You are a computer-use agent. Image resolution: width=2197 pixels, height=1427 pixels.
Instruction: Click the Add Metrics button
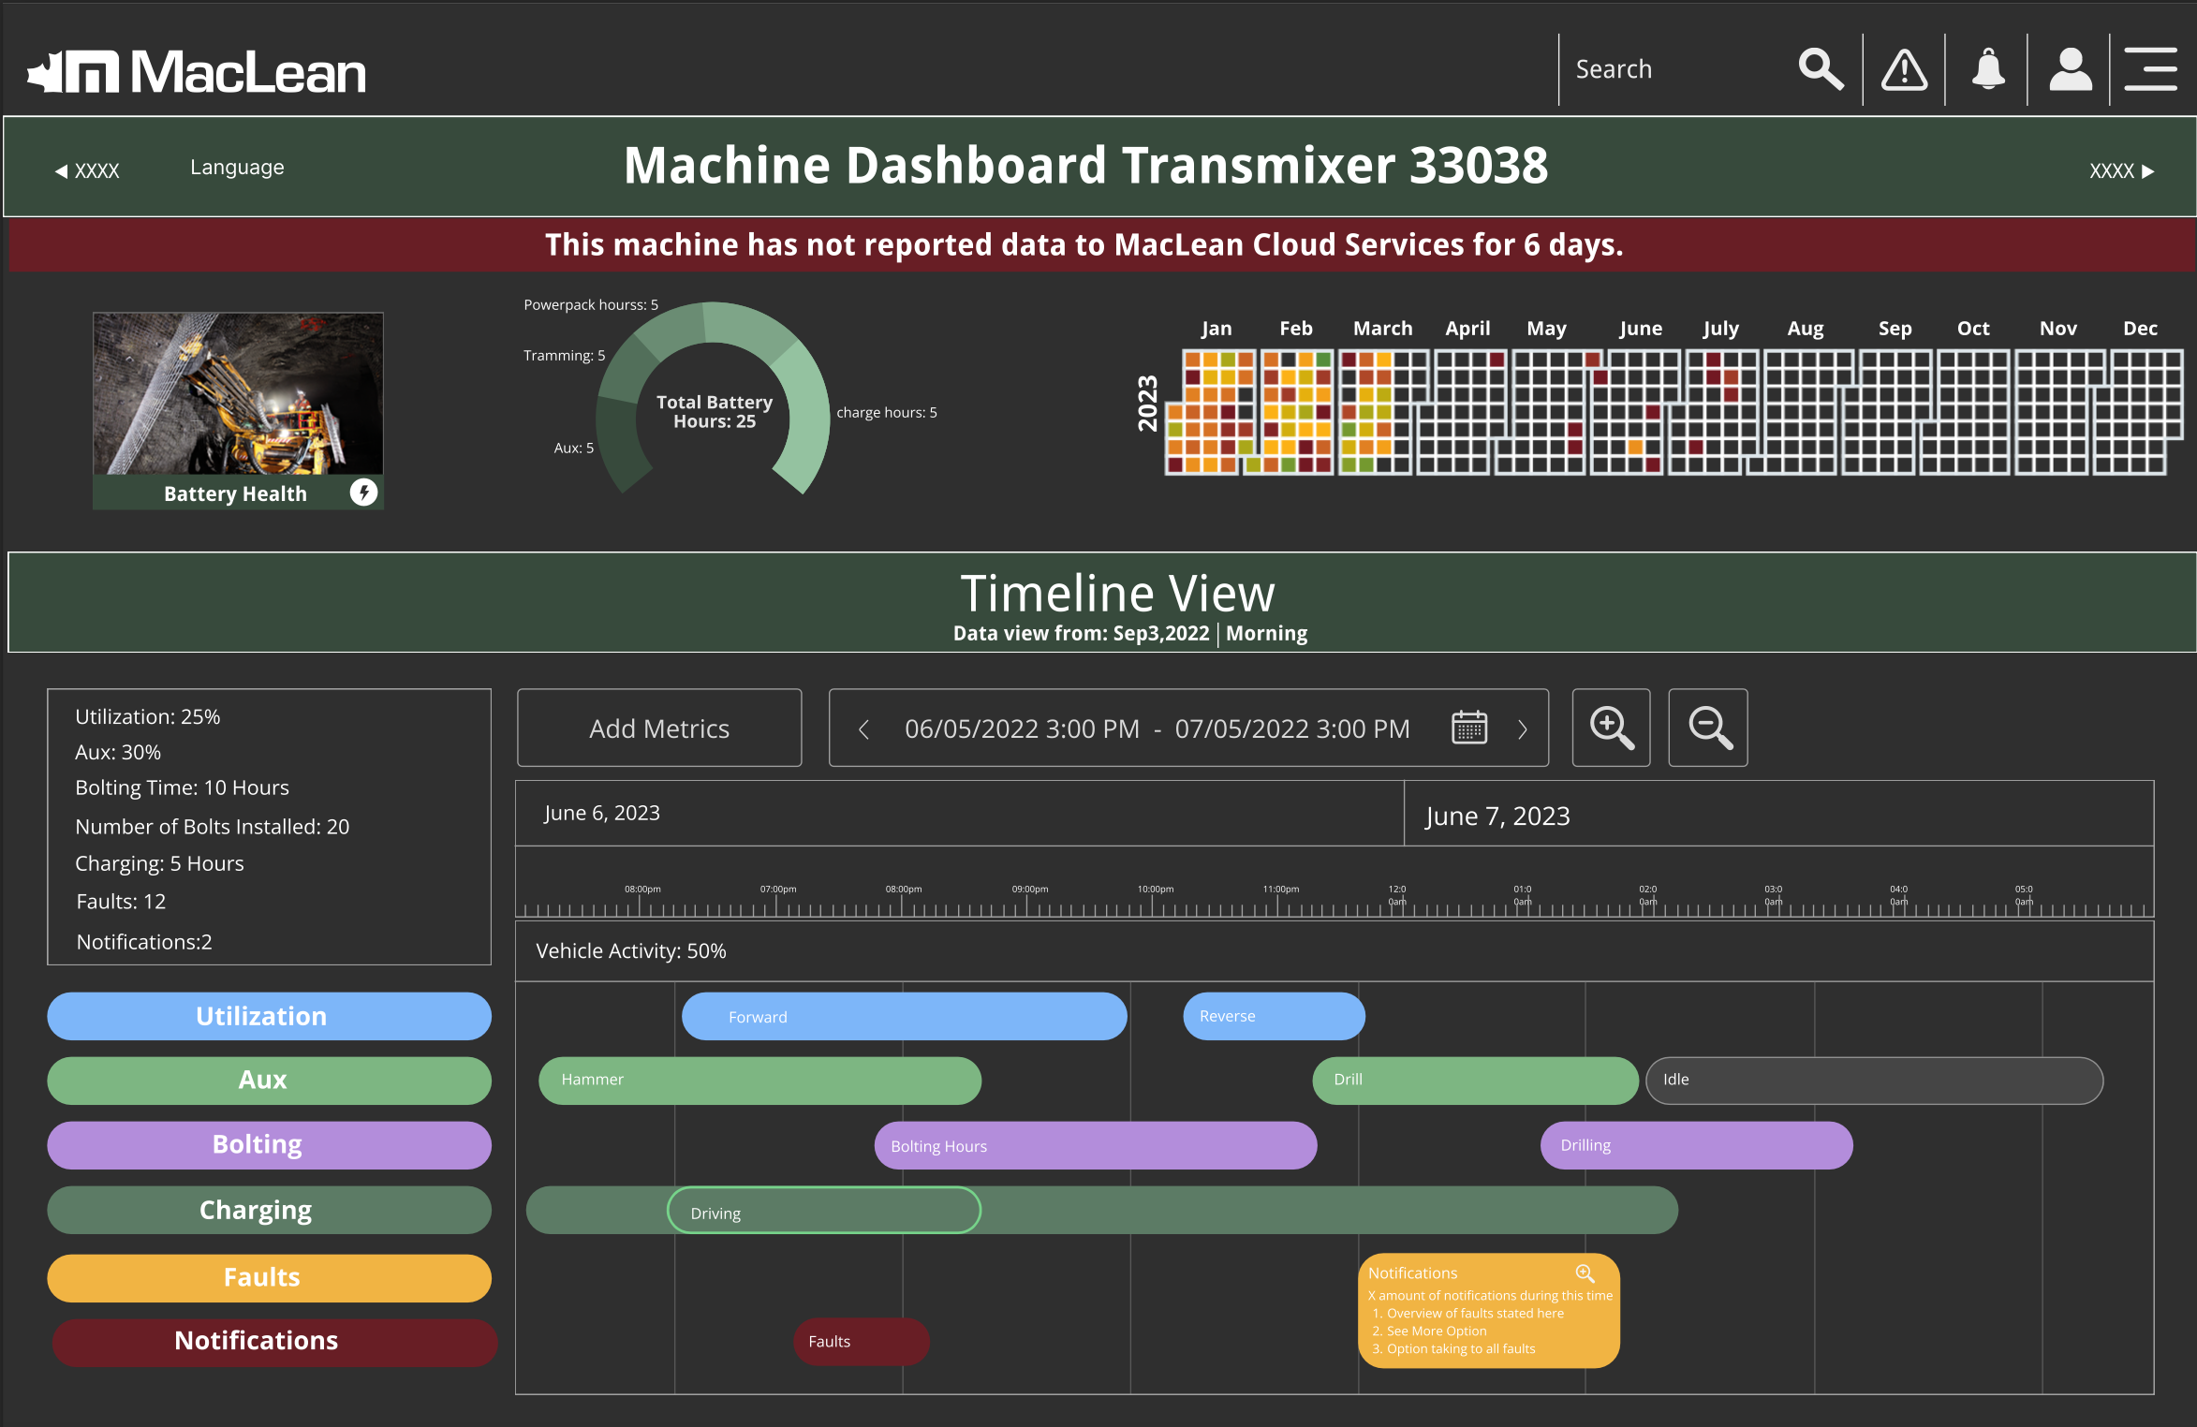click(x=659, y=728)
